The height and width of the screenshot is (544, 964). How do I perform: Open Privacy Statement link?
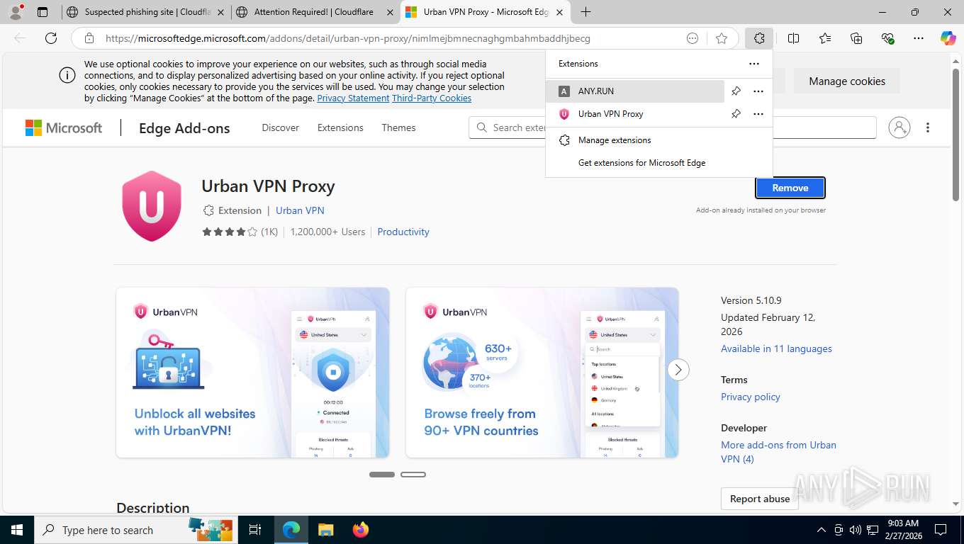point(353,98)
